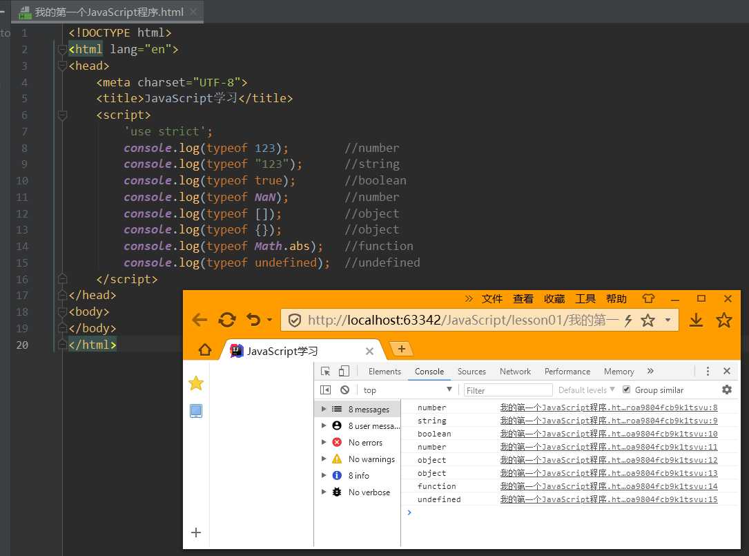
Task: Open the 查看 menu in the browser
Action: click(x=523, y=299)
